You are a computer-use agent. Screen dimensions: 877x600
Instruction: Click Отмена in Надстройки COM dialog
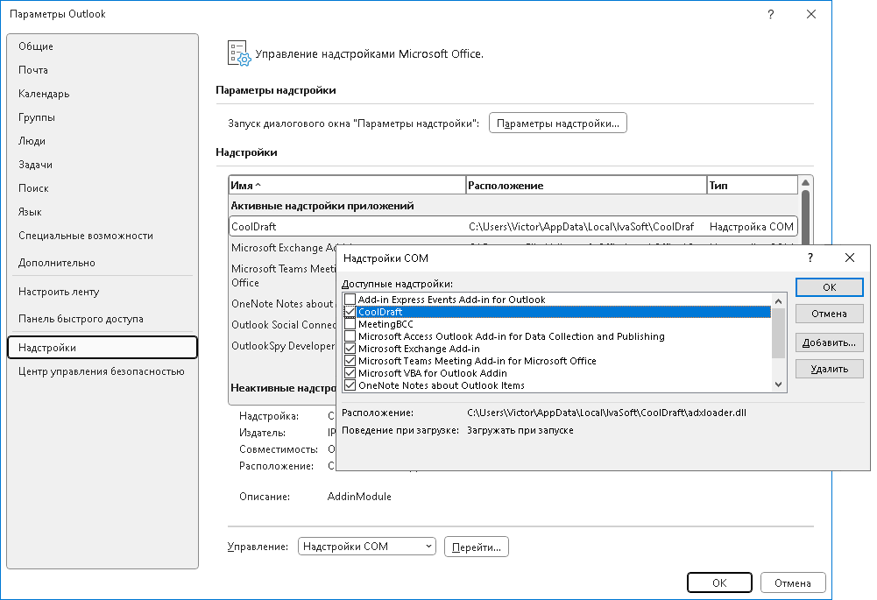830,314
